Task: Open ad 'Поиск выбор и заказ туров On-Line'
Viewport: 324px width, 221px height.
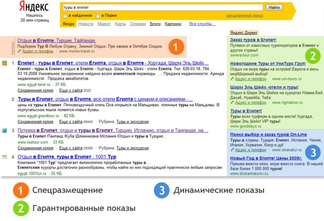Action: (x=268, y=134)
